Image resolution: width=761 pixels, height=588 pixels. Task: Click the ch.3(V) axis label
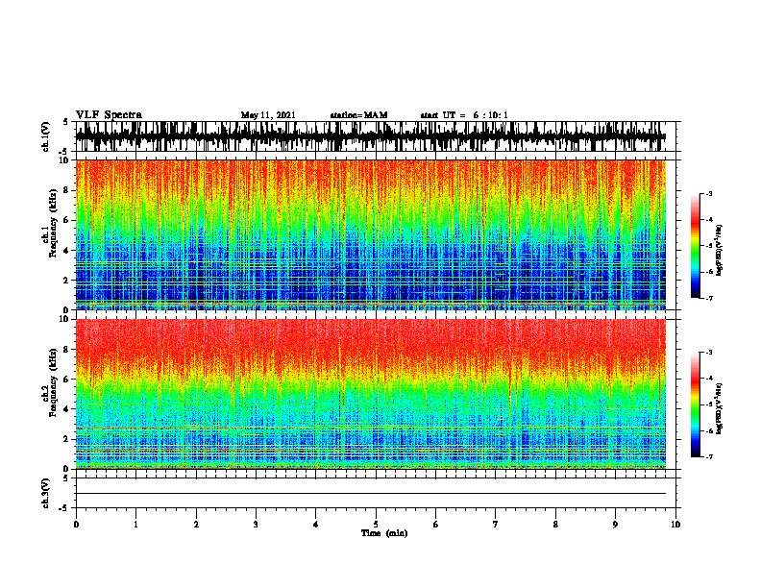46,493
